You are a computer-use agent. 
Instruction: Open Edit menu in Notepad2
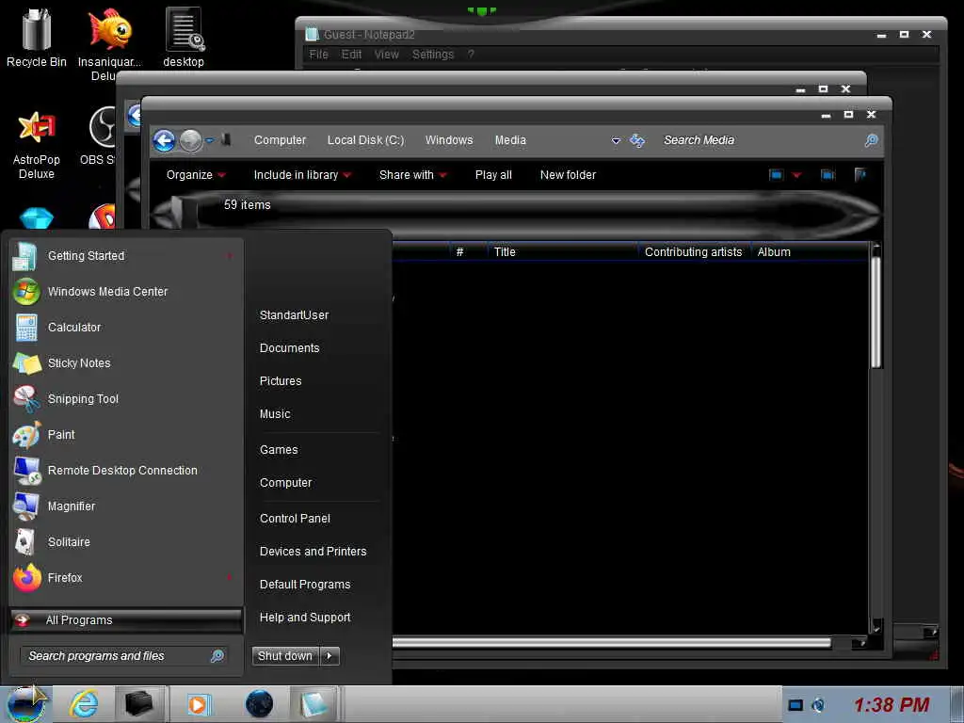(352, 54)
